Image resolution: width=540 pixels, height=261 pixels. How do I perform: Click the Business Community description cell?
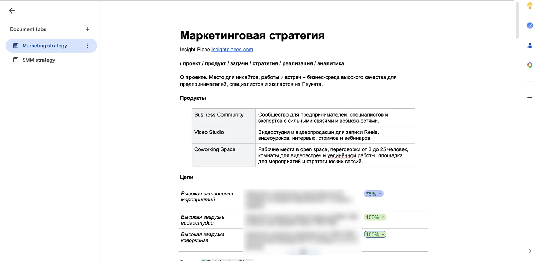[x=335, y=117]
